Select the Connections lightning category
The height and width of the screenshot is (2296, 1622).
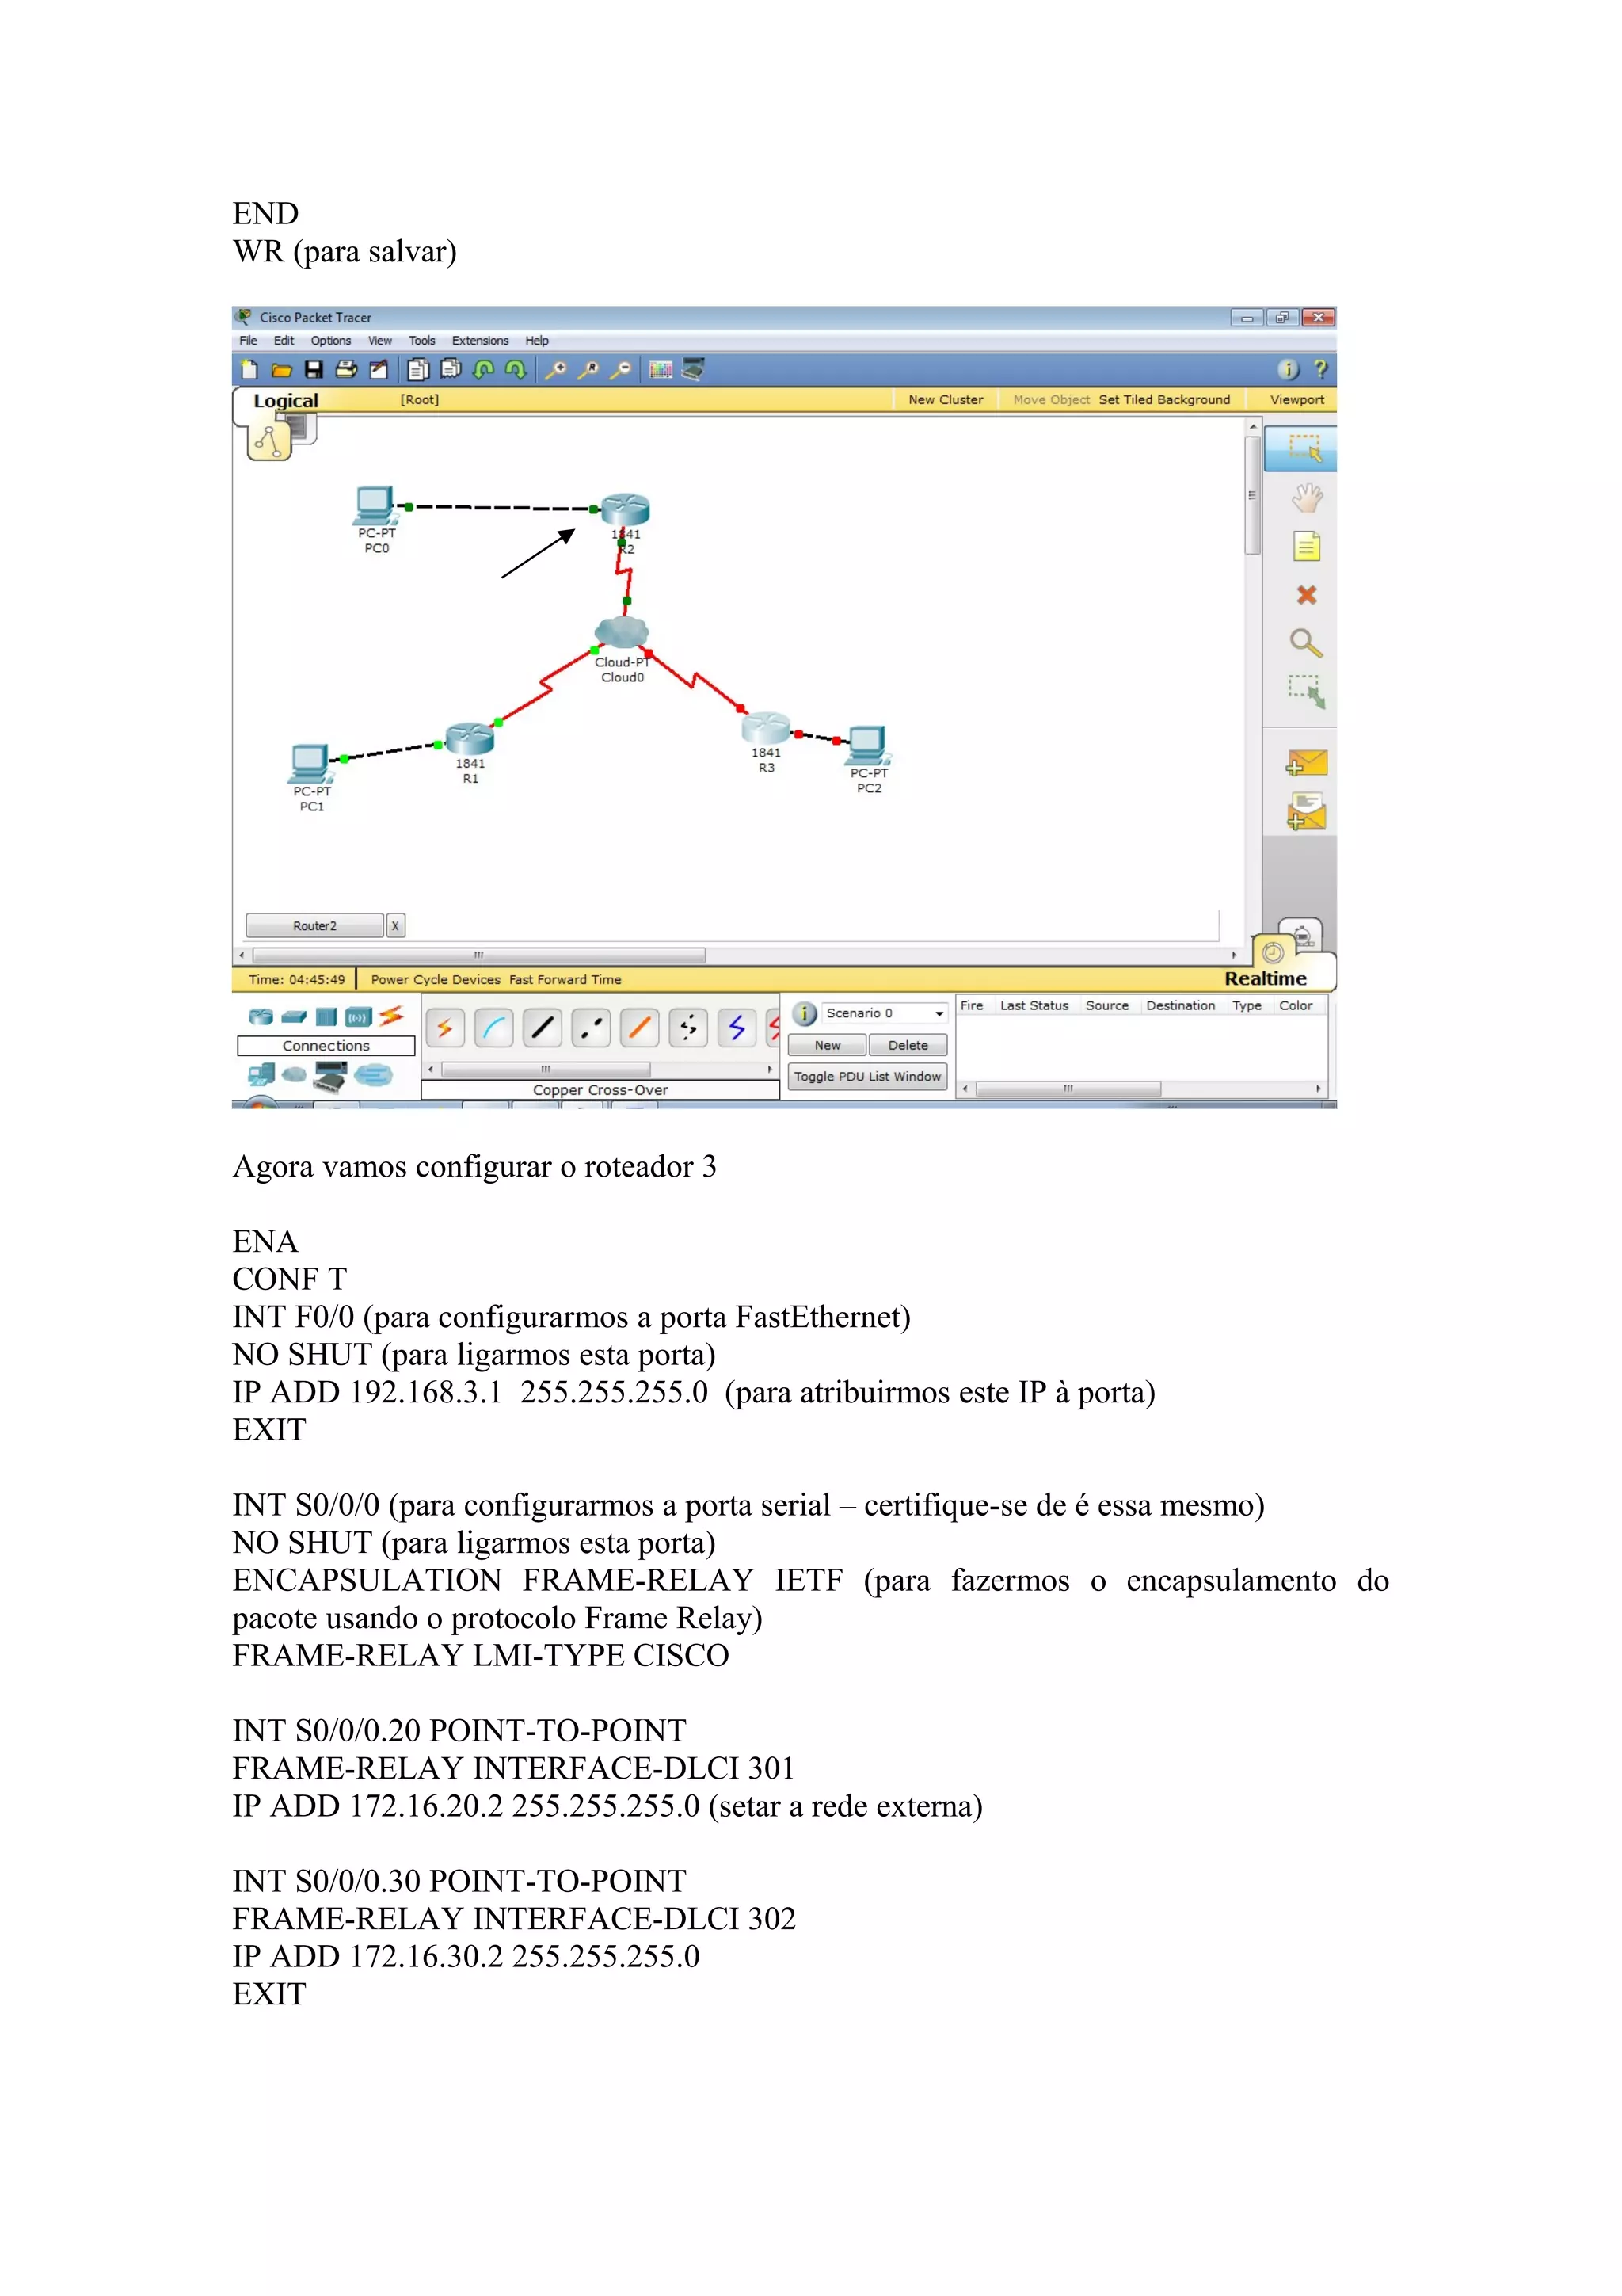[390, 1016]
